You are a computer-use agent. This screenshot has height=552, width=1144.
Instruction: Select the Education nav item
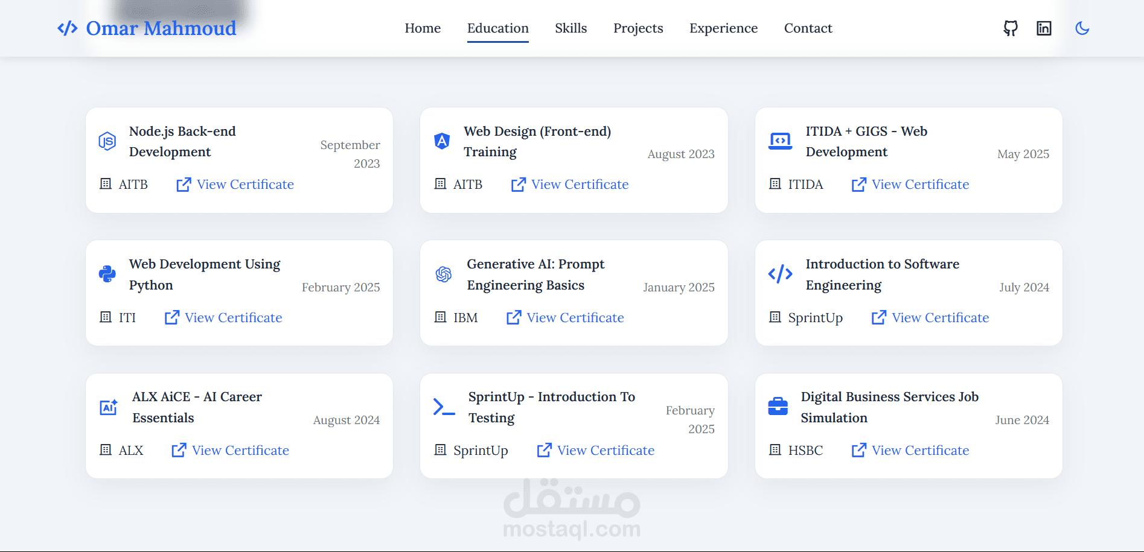[498, 28]
